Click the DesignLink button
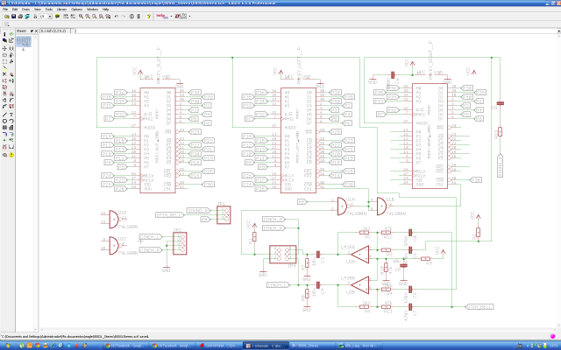561x350 pixels. [163, 17]
